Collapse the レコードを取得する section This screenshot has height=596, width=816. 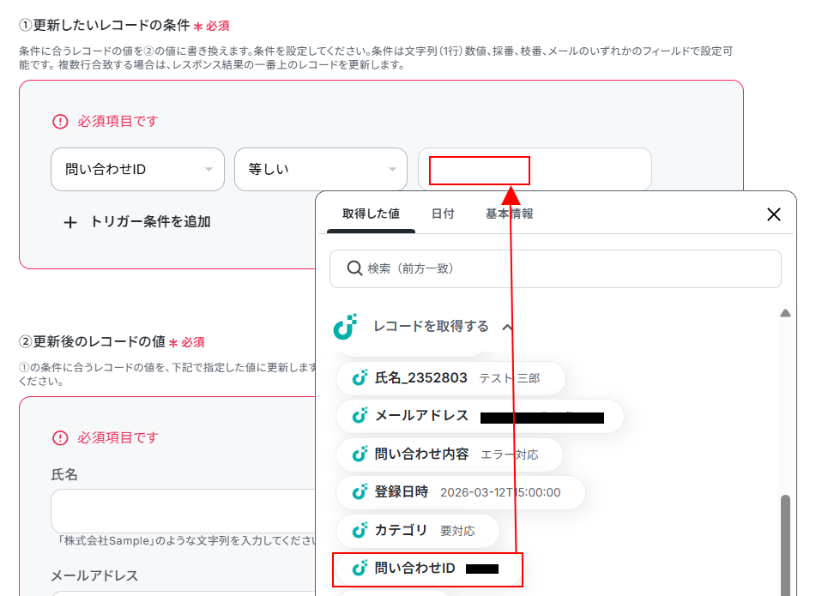507,327
